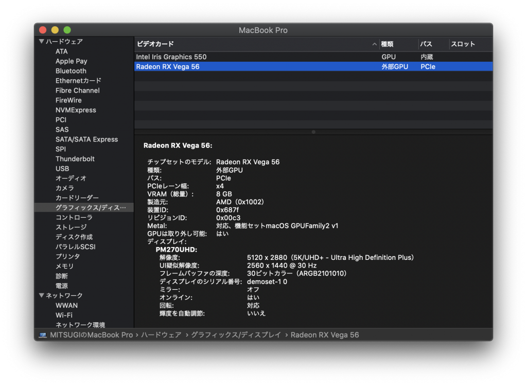Select オーディオ in the sidebar
Screen dimensions: 527x386
pyautogui.click(x=71, y=178)
